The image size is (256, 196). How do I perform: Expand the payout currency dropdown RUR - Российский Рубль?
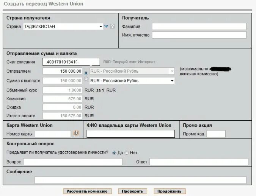132,81
